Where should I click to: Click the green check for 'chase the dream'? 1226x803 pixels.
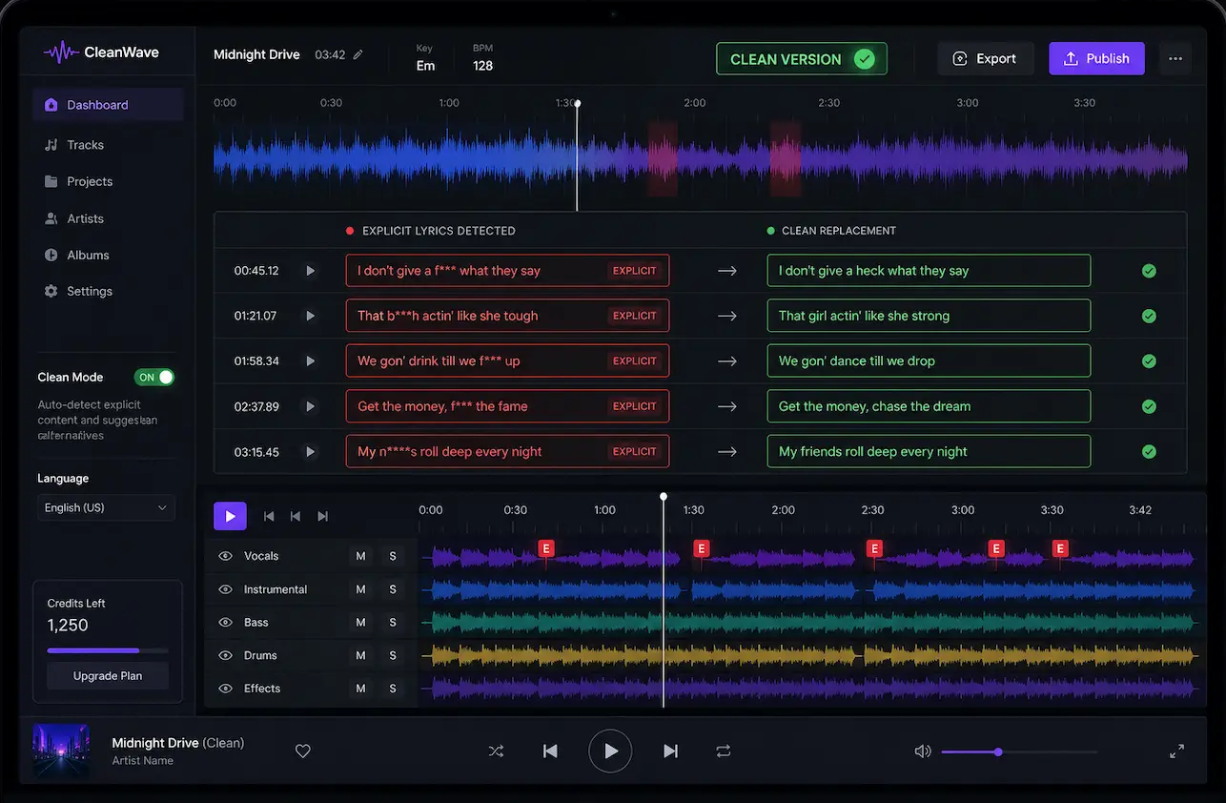click(x=1149, y=406)
